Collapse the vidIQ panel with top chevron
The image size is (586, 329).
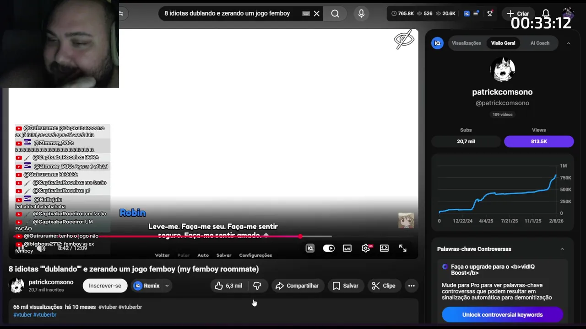568,43
